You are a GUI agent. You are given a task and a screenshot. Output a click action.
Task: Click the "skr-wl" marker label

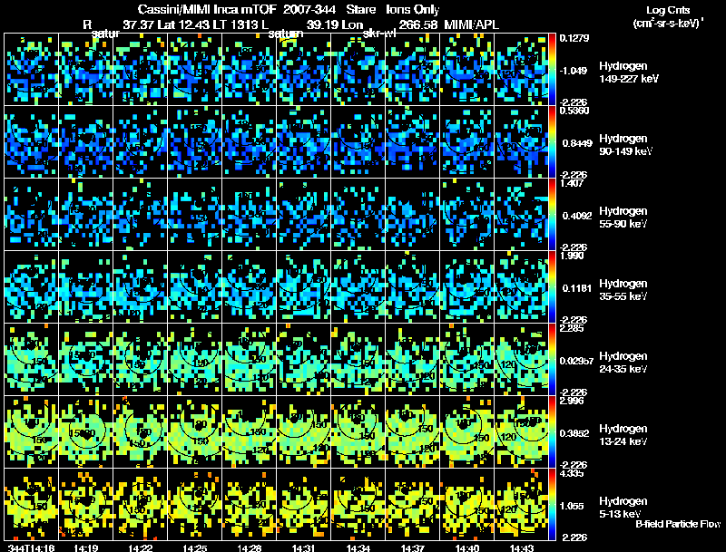(379, 34)
